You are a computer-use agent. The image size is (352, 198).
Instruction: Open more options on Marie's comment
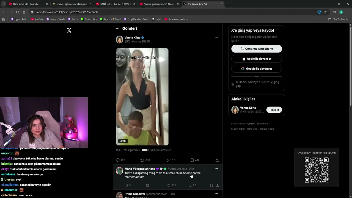(217, 169)
